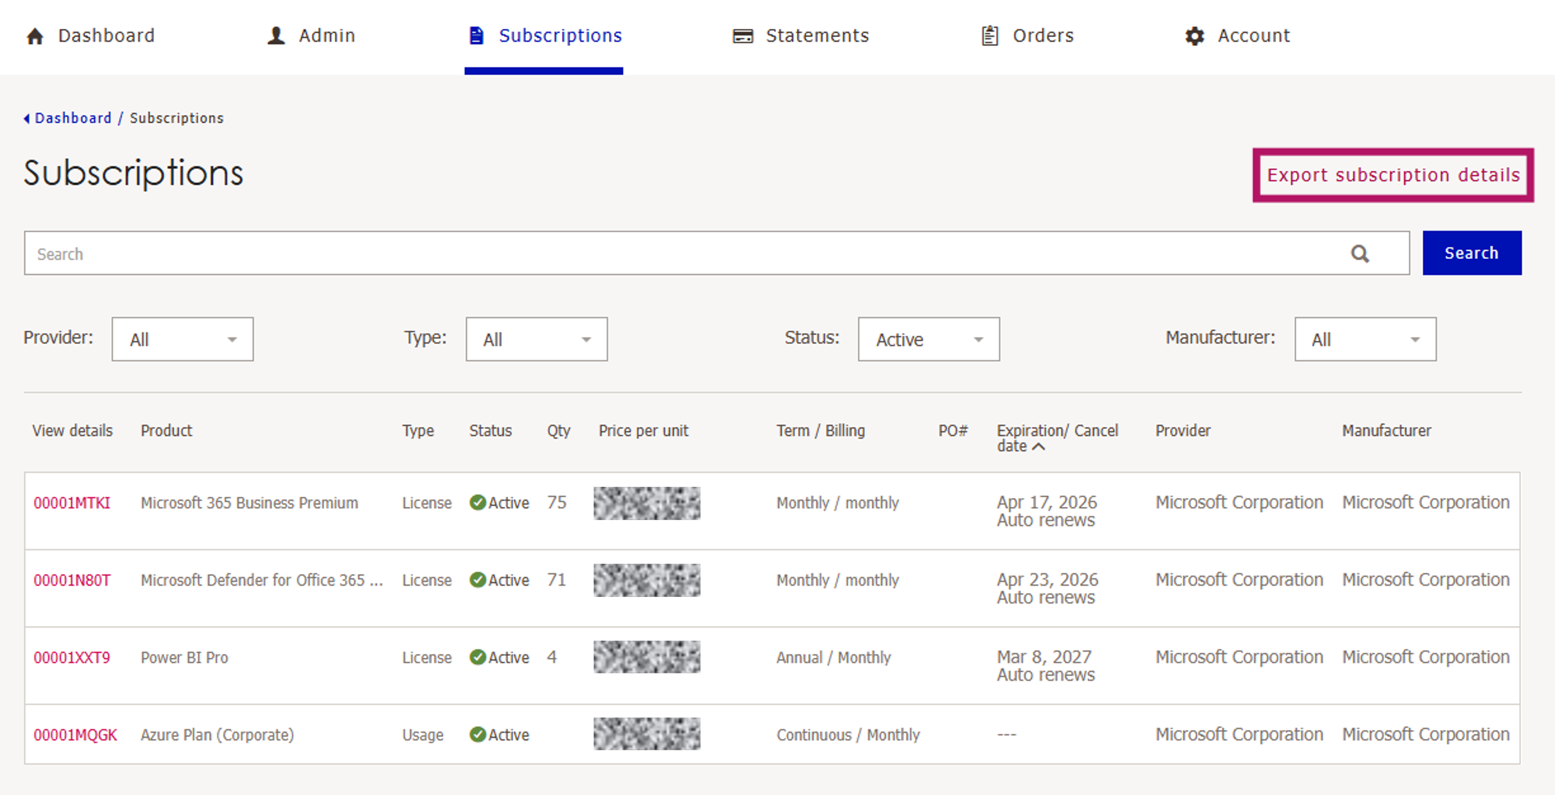This screenshot has height=795, width=1555.
Task: Open subscription 00001MTKI details
Action: [x=72, y=502]
